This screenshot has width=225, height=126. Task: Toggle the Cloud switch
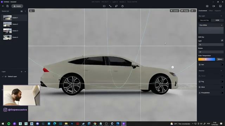[x=222, y=76]
